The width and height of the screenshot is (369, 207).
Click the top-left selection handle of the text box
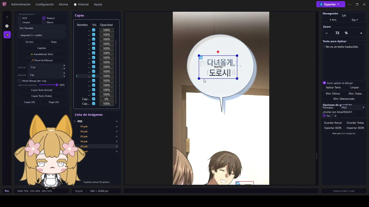pyautogui.click(x=199, y=55)
